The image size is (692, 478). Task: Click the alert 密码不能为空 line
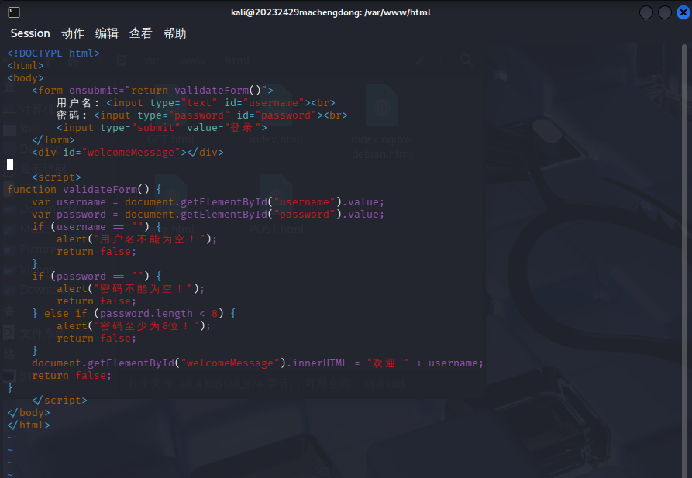131,289
